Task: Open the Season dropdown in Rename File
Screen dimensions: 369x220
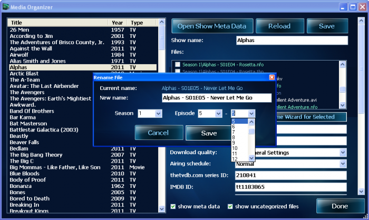Action: pyautogui.click(x=158, y=114)
